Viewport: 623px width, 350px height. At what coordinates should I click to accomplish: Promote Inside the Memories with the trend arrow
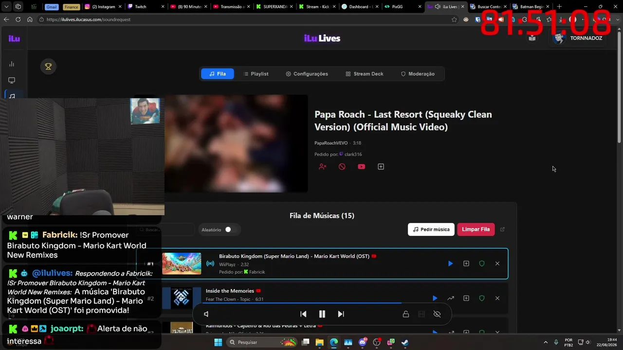451,298
